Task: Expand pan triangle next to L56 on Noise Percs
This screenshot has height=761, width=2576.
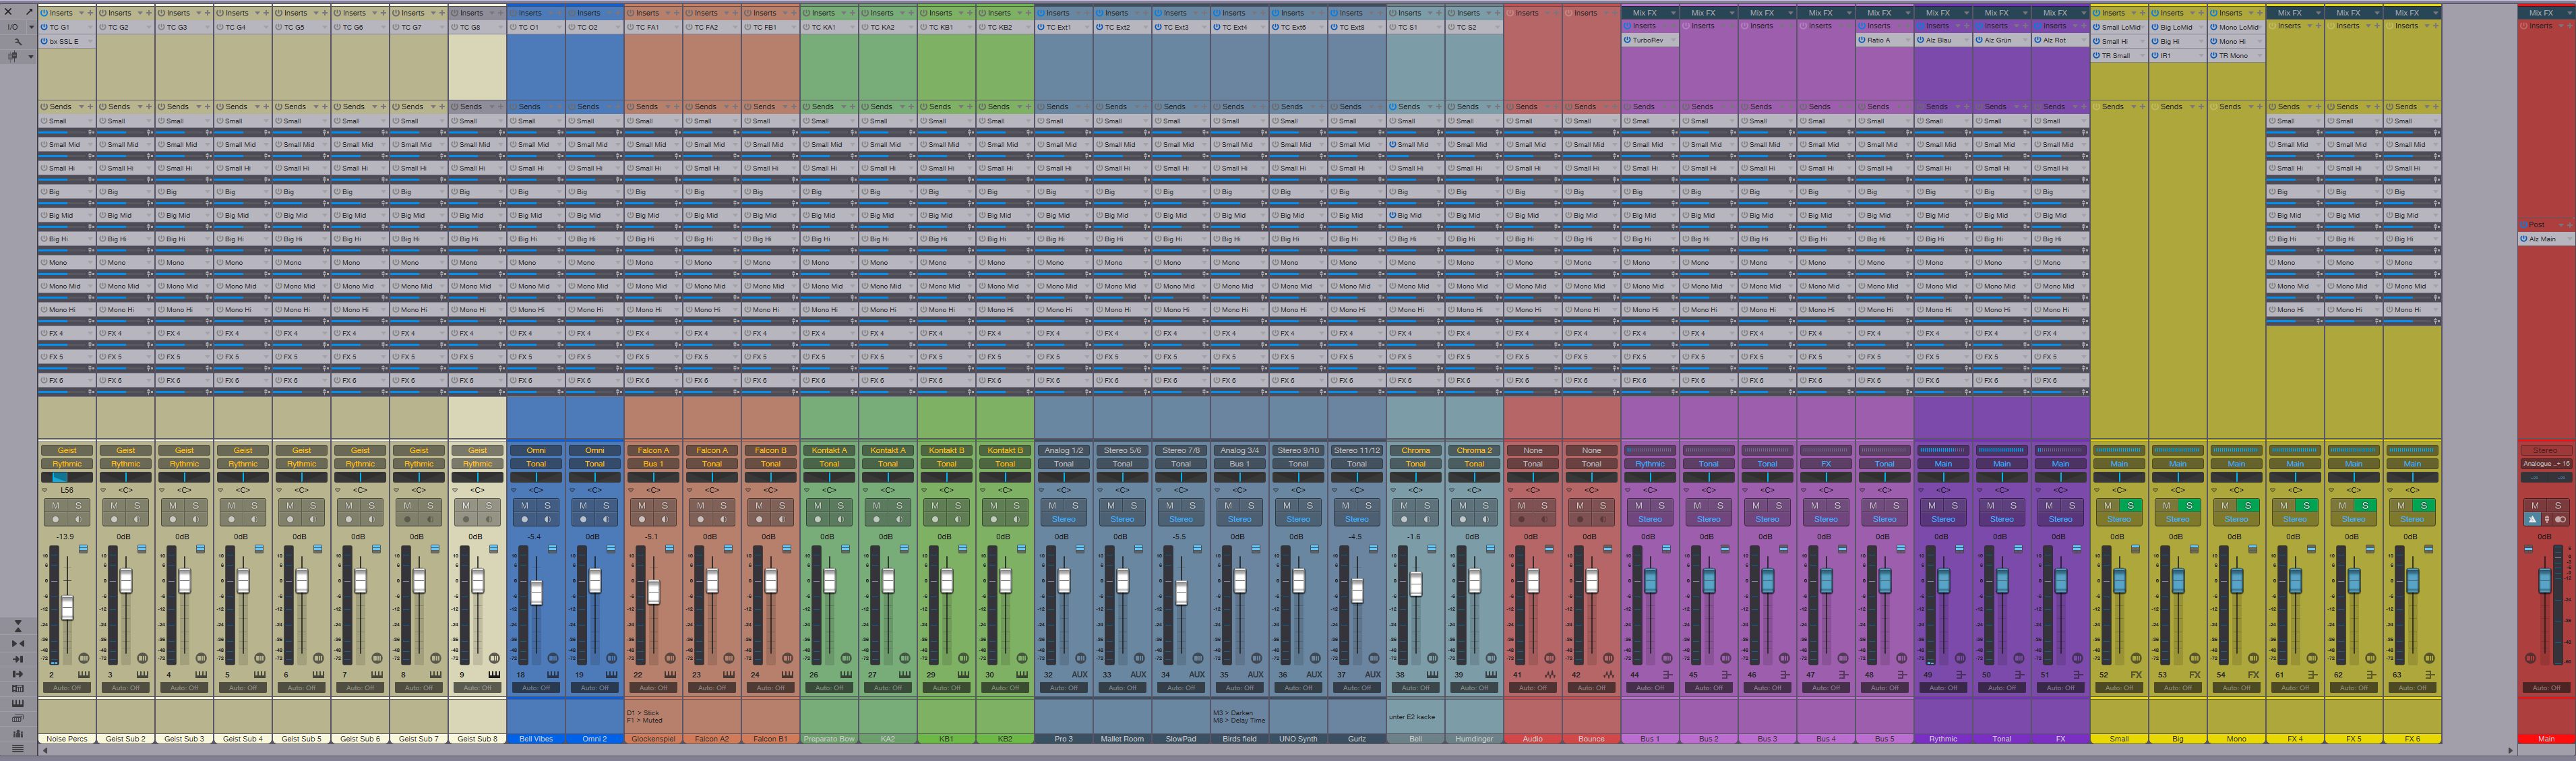Action: click(x=44, y=490)
